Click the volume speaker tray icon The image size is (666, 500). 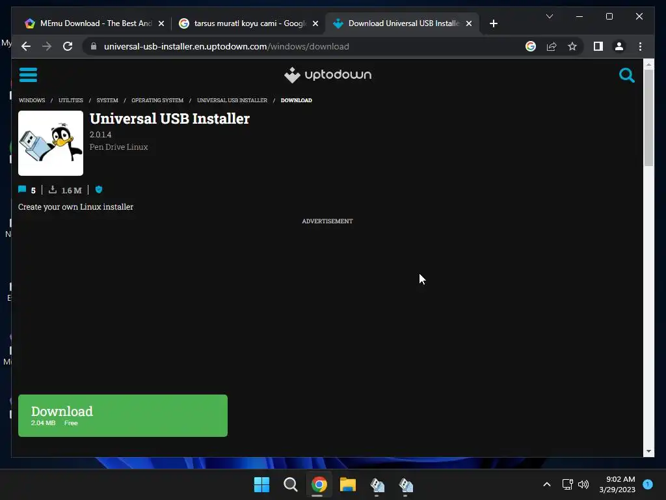click(584, 484)
